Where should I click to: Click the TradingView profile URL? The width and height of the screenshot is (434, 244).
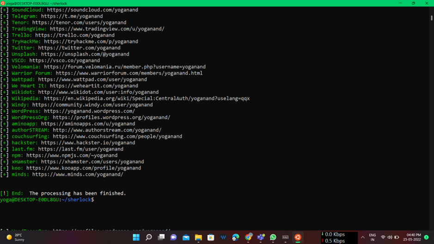click(107, 29)
